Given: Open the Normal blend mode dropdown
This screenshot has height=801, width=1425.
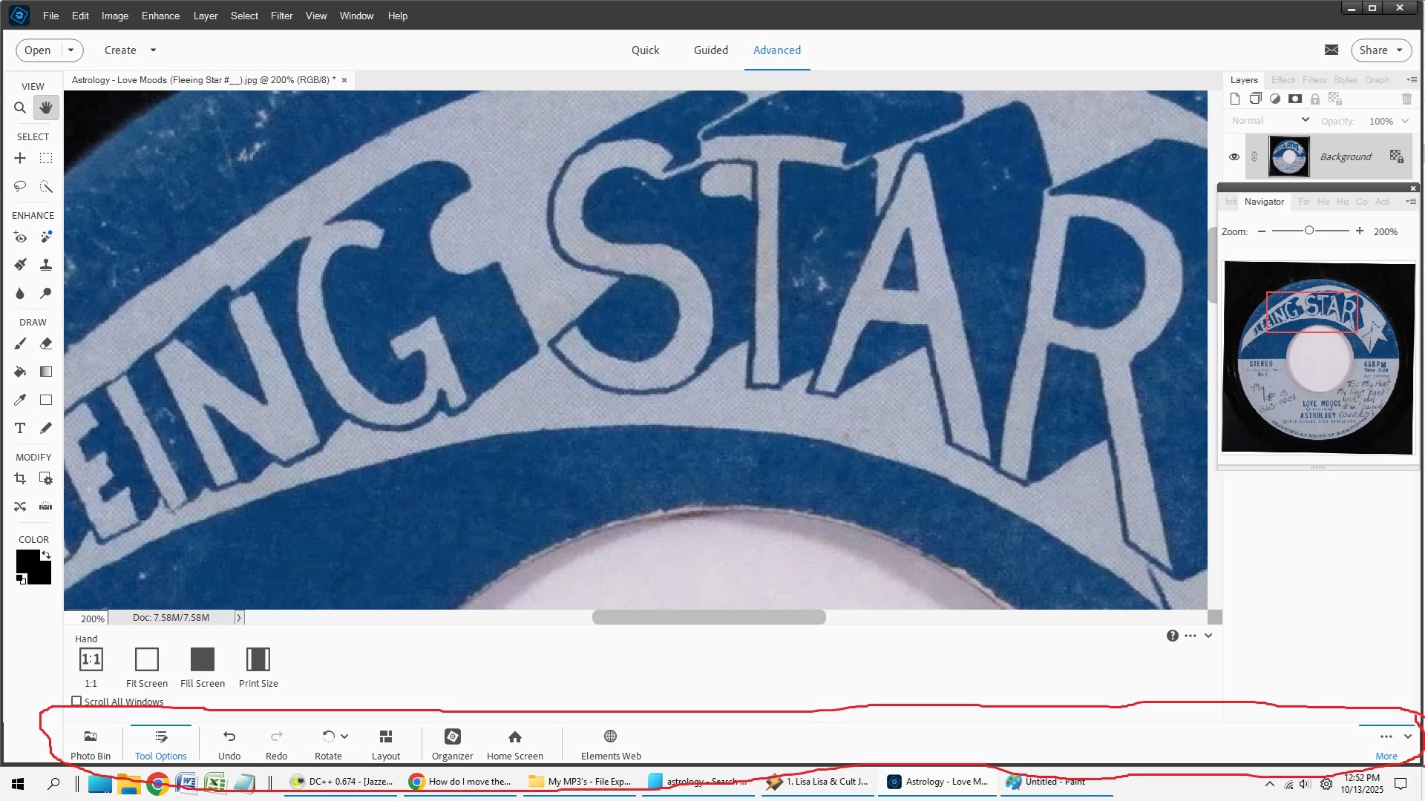Looking at the screenshot, I should (x=1270, y=121).
